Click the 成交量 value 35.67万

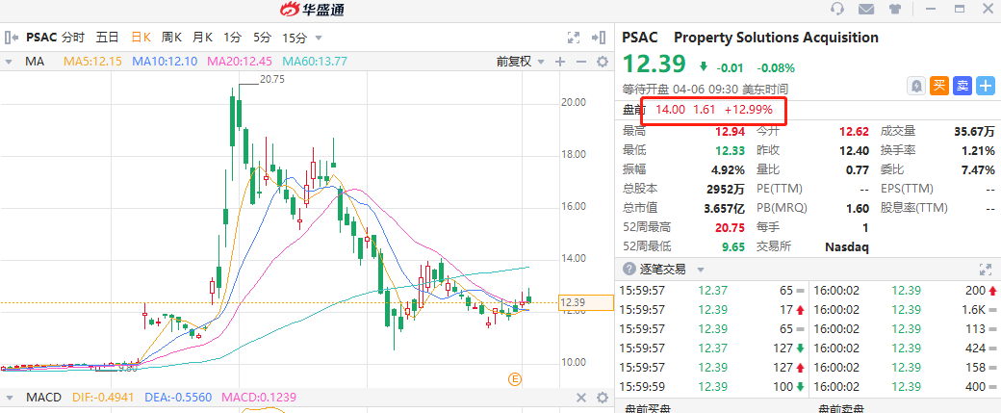coord(974,132)
